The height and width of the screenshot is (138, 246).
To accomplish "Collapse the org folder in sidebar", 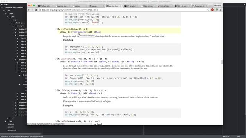I will pos(10,20).
